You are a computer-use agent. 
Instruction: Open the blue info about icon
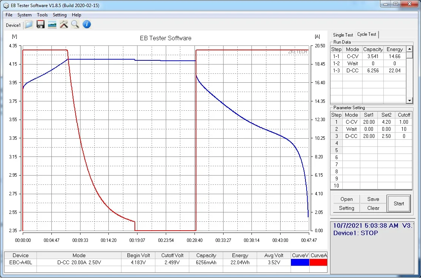tap(87, 25)
